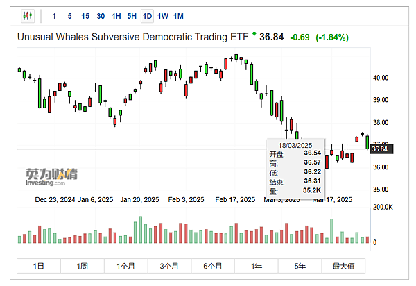Click the 200.0K volume axis label
The height and width of the screenshot is (286, 416).
(383, 207)
